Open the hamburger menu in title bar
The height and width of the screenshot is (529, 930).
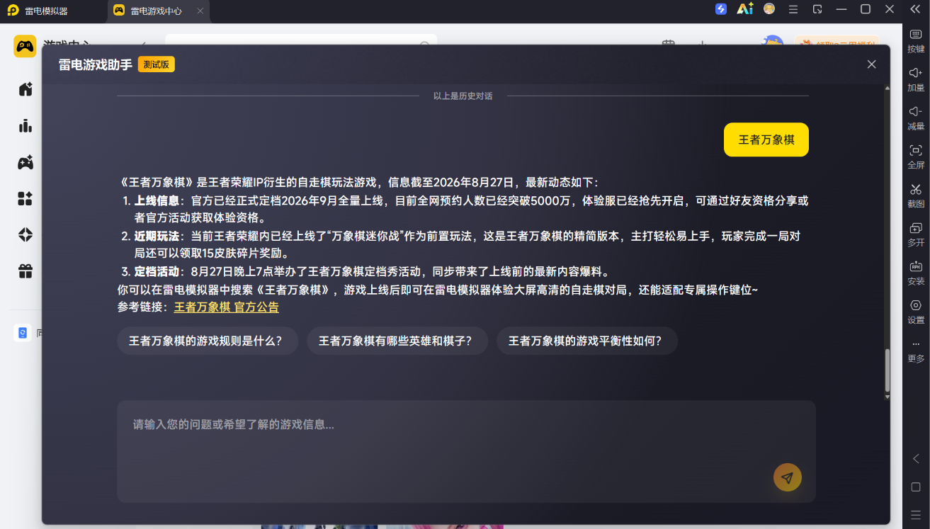pos(793,9)
